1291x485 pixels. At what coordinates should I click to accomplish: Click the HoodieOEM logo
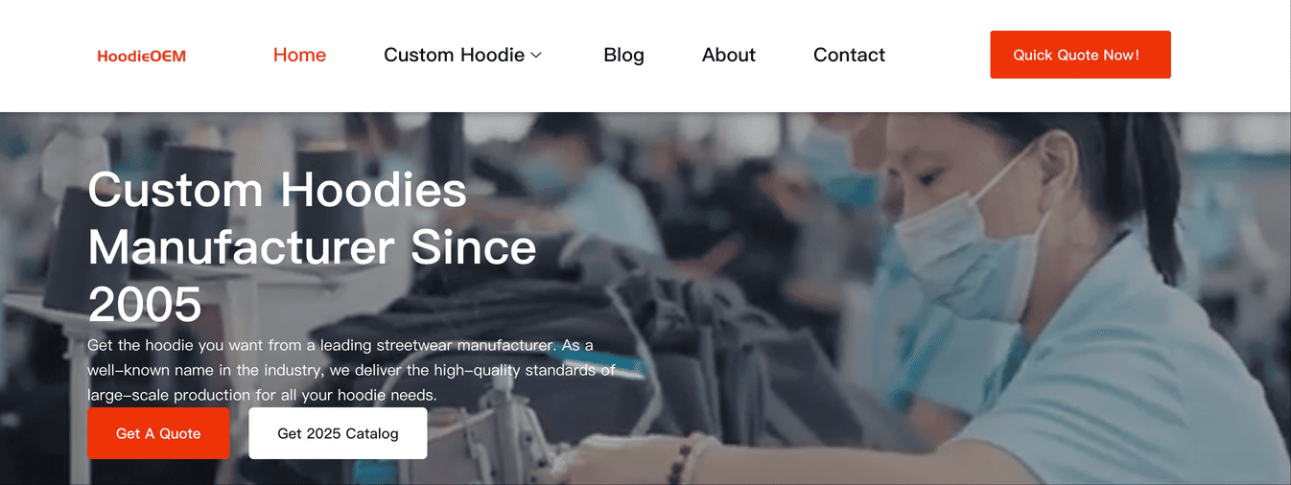tap(142, 56)
